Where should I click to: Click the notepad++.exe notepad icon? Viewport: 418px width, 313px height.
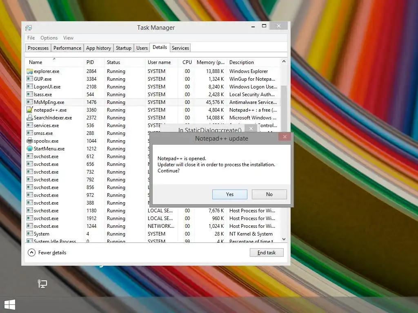[x=29, y=110]
